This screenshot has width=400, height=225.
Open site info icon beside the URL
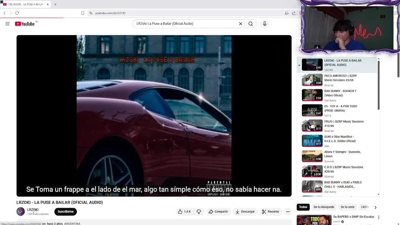[x=91, y=13]
